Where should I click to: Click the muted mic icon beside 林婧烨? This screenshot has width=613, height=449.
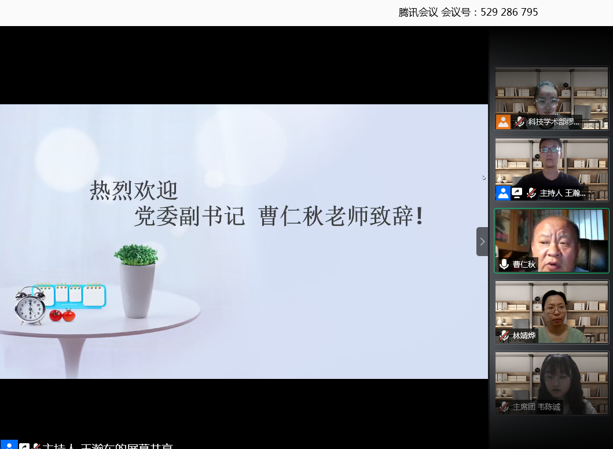pyautogui.click(x=504, y=335)
